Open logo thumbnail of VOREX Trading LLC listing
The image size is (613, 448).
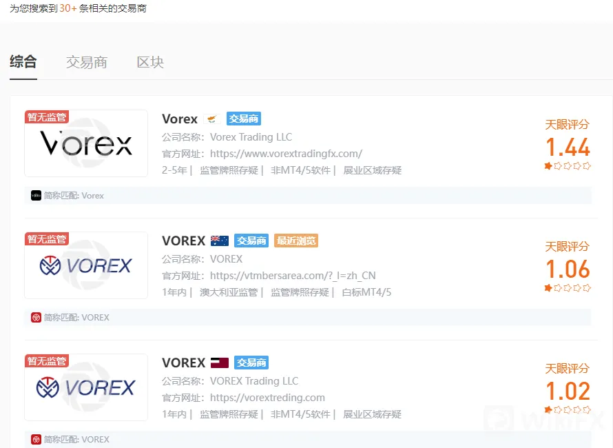tap(86, 387)
